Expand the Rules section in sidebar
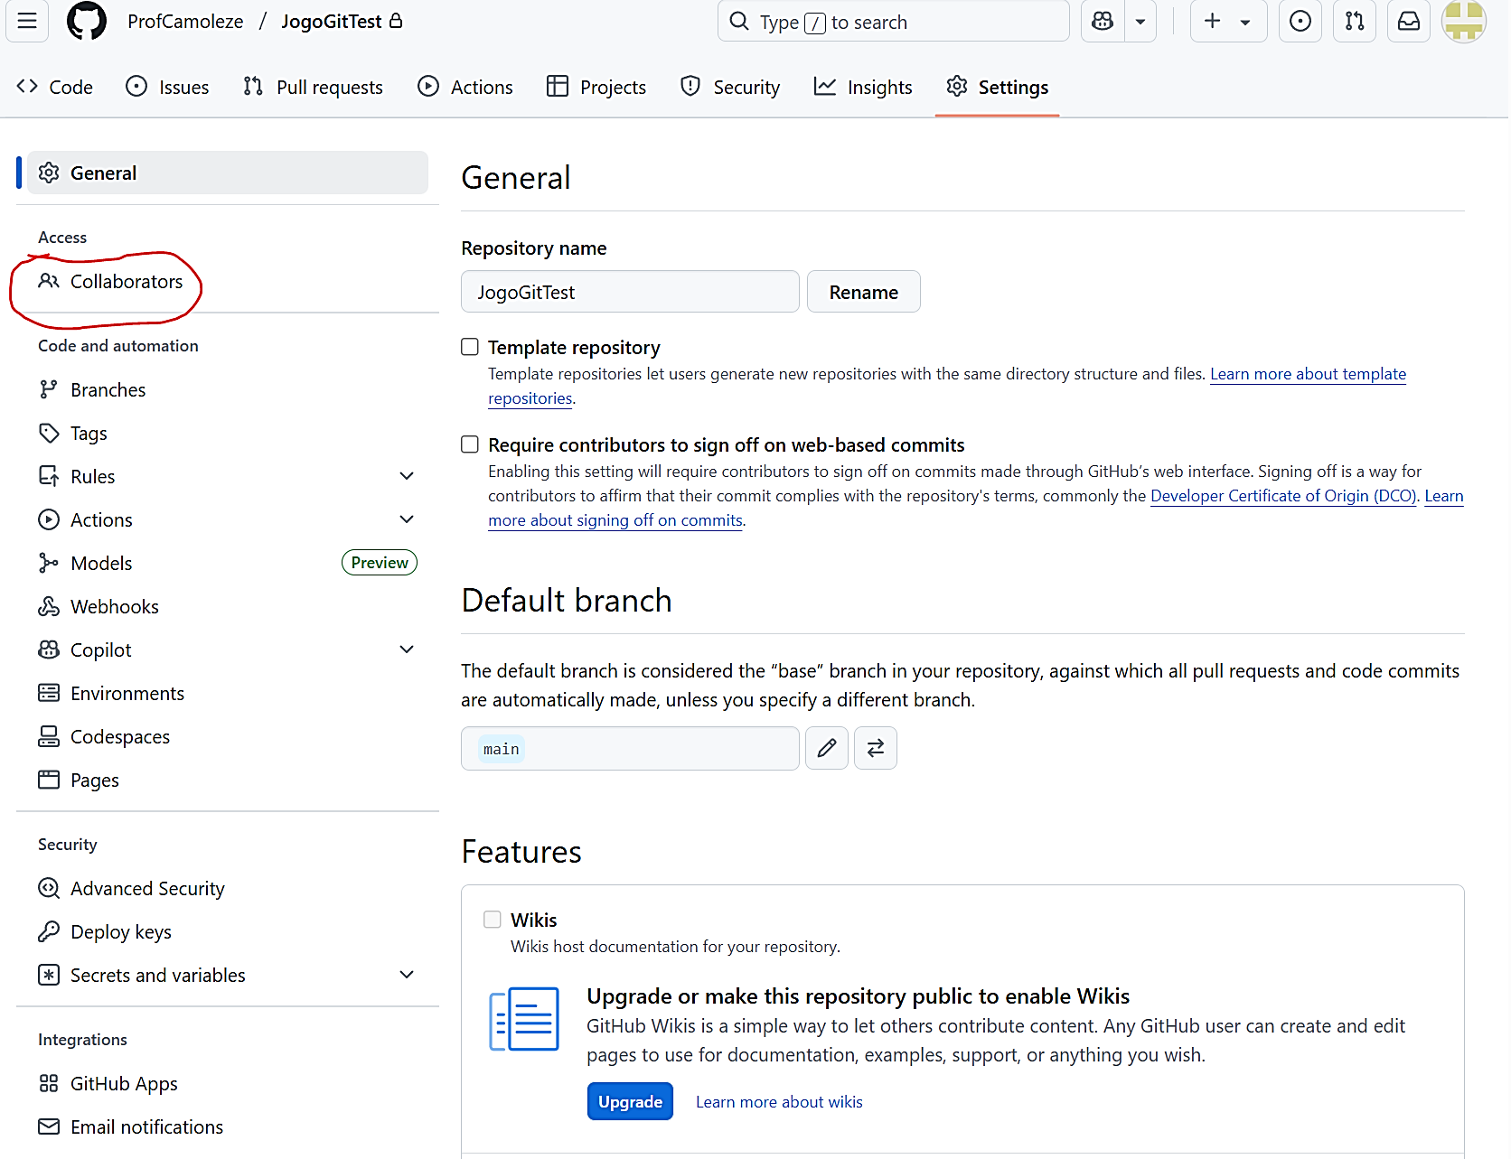 [x=407, y=476]
